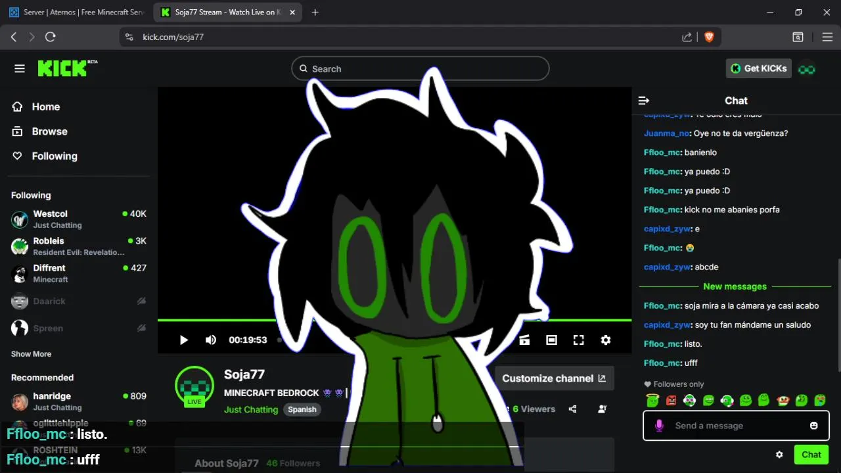Insert the monkey face emote
Screen dimensions: 841x473
click(783, 400)
